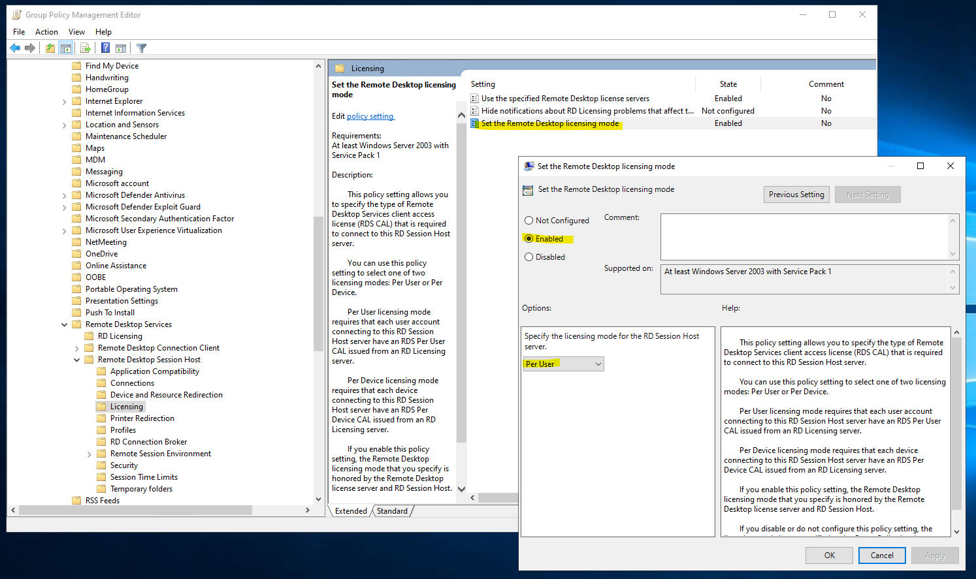Expand the Internet Explorer tree node

[64, 101]
